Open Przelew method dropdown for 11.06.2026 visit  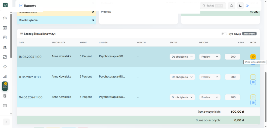click(x=210, y=77)
